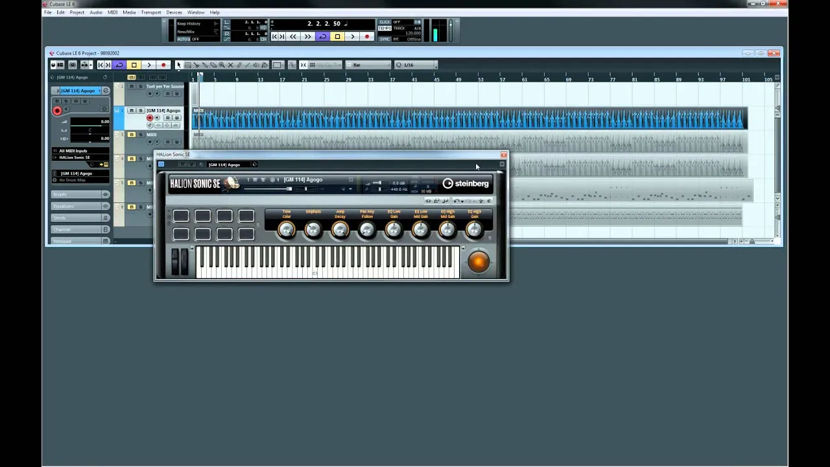Screen dimensions: 830x467
Task: Open the Transport menu
Action: point(151,12)
